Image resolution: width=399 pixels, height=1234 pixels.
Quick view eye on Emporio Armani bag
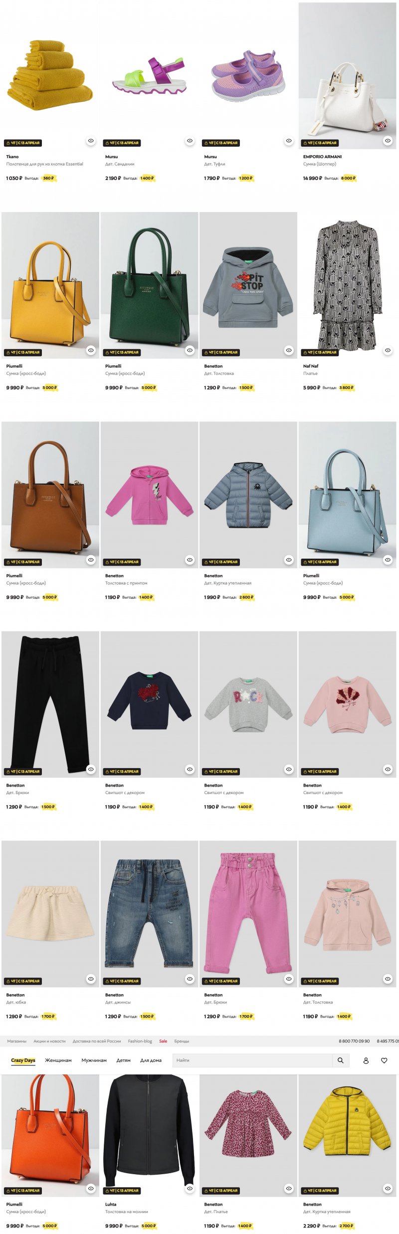pos(388,141)
